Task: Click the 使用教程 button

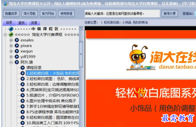Action: pos(66,13)
